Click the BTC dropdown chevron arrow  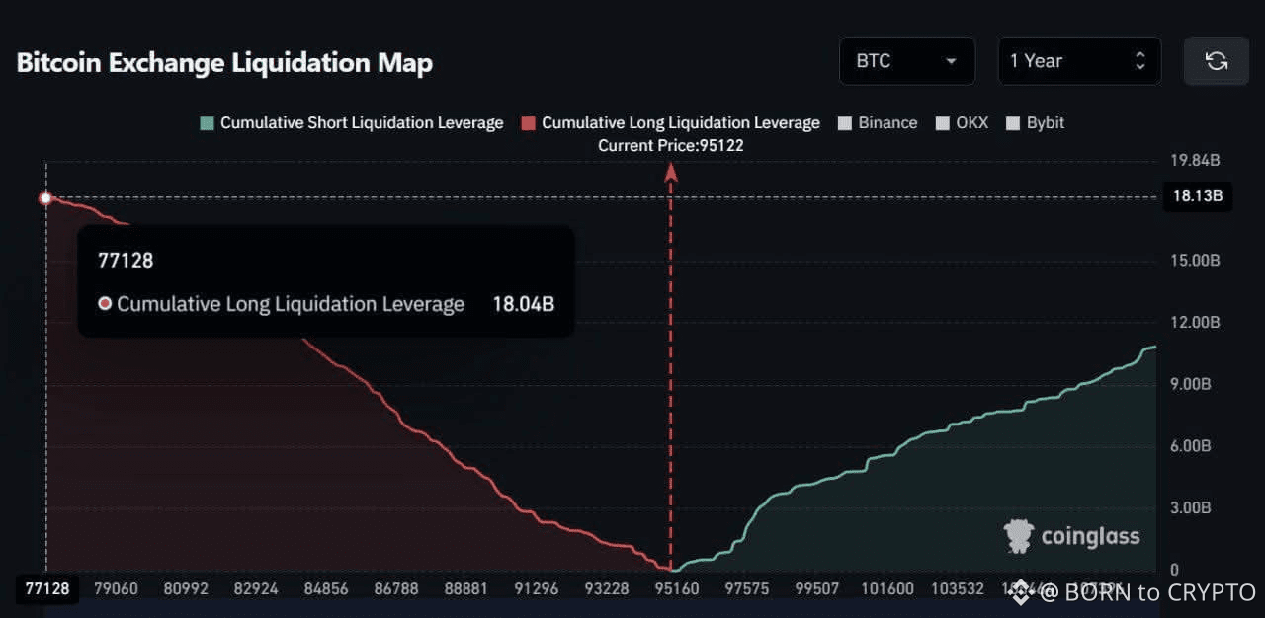point(952,61)
